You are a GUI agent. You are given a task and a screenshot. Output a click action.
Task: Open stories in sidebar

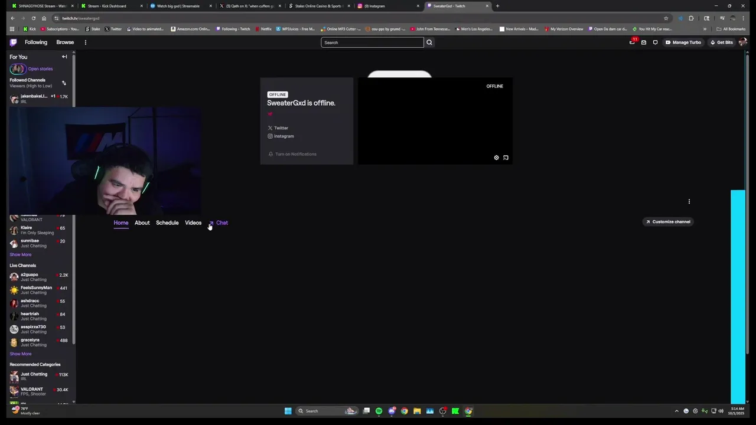pyautogui.click(x=31, y=69)
